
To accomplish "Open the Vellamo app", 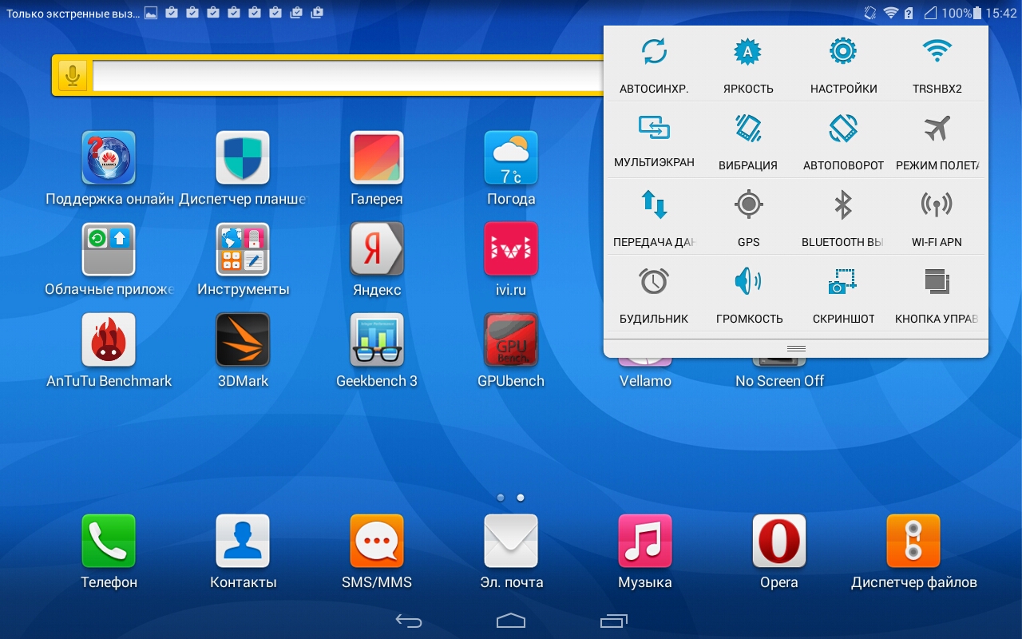I will tap(645, 372).
